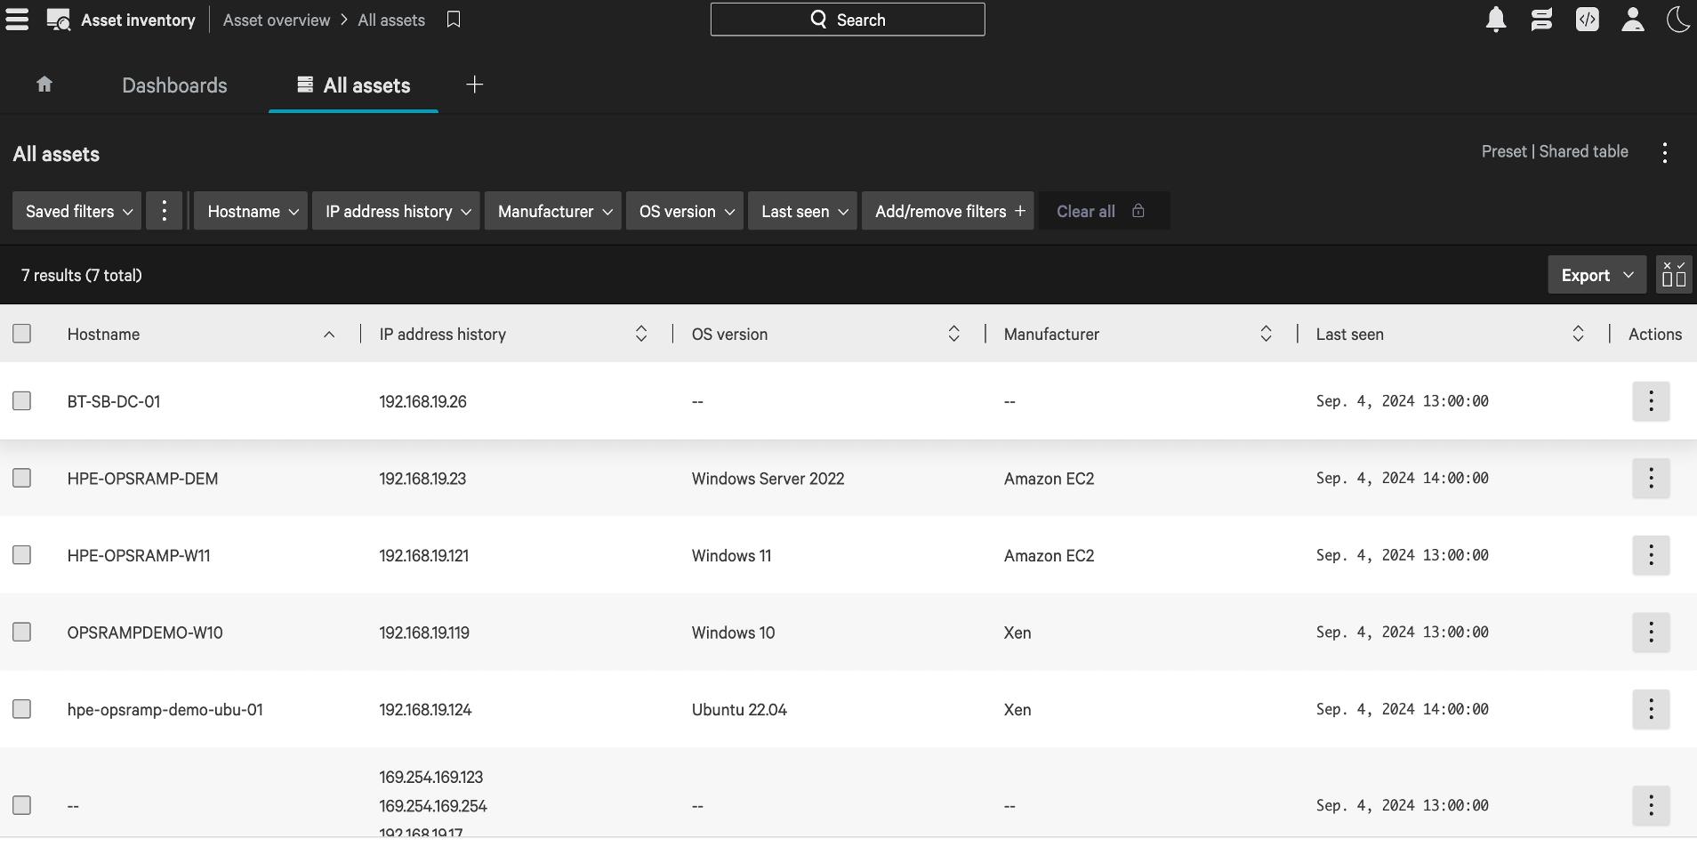Open the OS version filter dropdown
Image resolution: width=1697 pixels, height=847 pixels.
coord(685,211)
